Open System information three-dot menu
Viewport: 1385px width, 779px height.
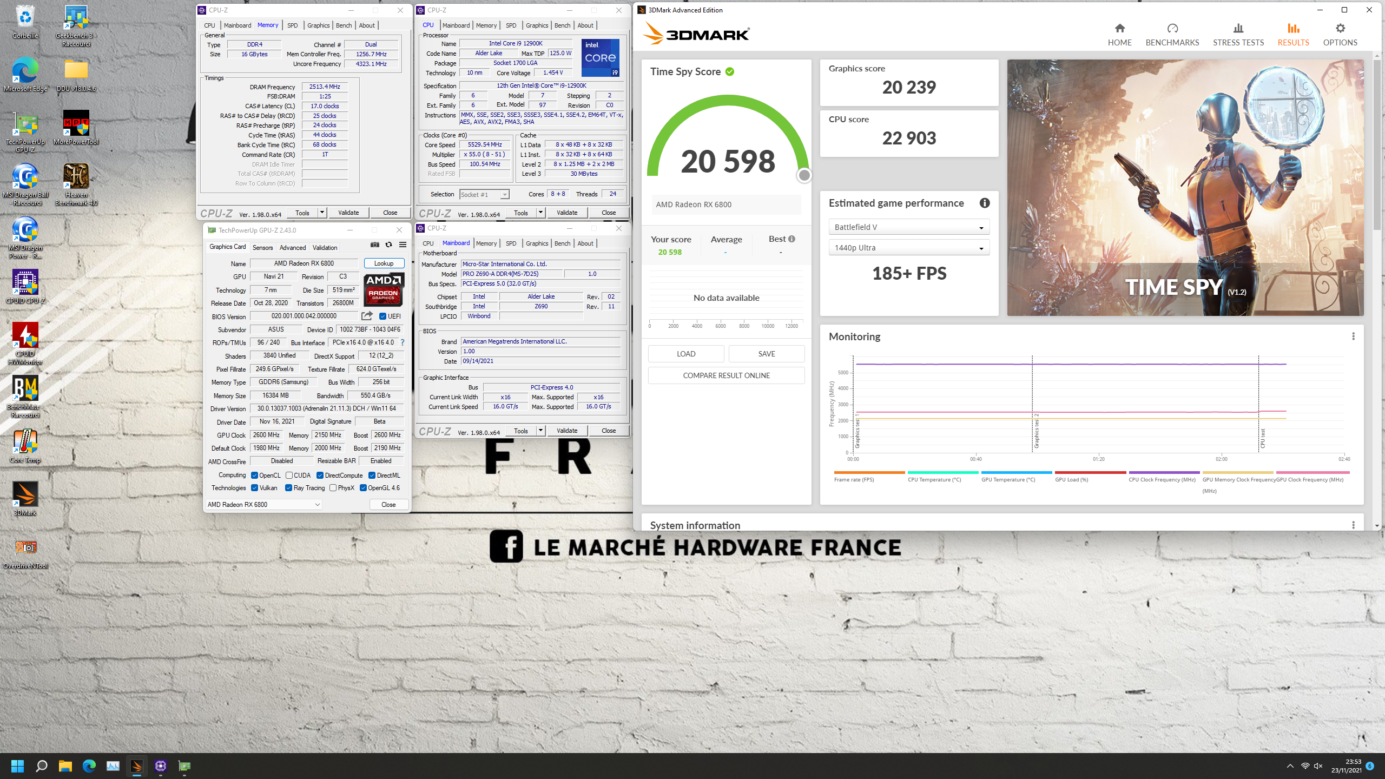(1353, 525)
